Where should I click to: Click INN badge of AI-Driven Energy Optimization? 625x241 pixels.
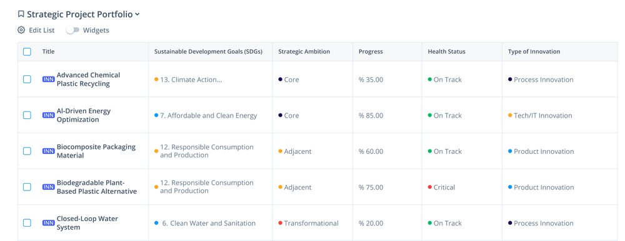click(x=49, y=115)
